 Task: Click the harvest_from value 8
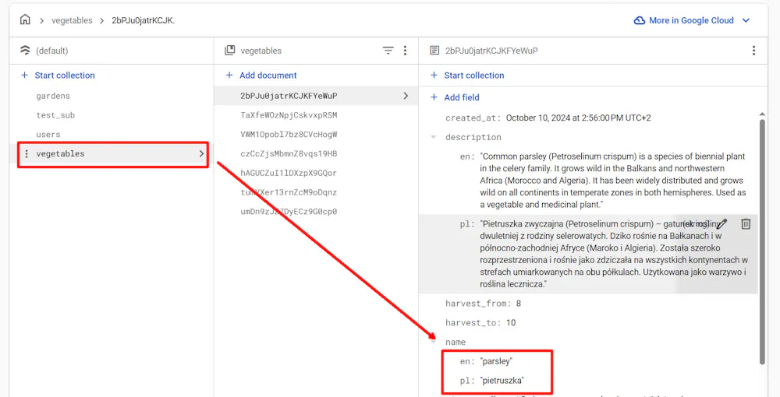(519, 304)
